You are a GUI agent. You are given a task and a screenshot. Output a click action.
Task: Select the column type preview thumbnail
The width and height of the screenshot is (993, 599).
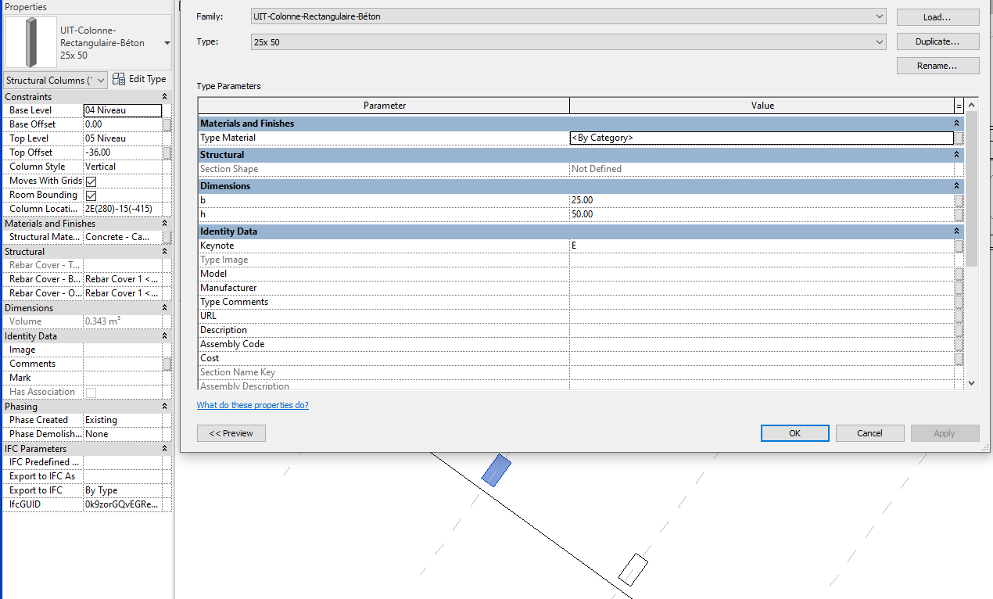pos(30,41)
